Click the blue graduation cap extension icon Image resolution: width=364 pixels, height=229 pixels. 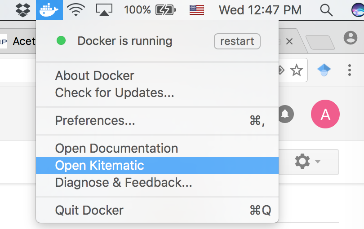[x=324, y=70]
